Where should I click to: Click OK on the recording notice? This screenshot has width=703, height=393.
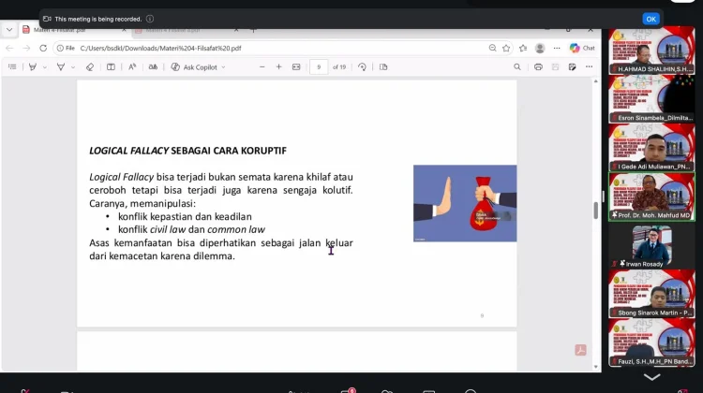pyautogui.click(x=651, y=19)
